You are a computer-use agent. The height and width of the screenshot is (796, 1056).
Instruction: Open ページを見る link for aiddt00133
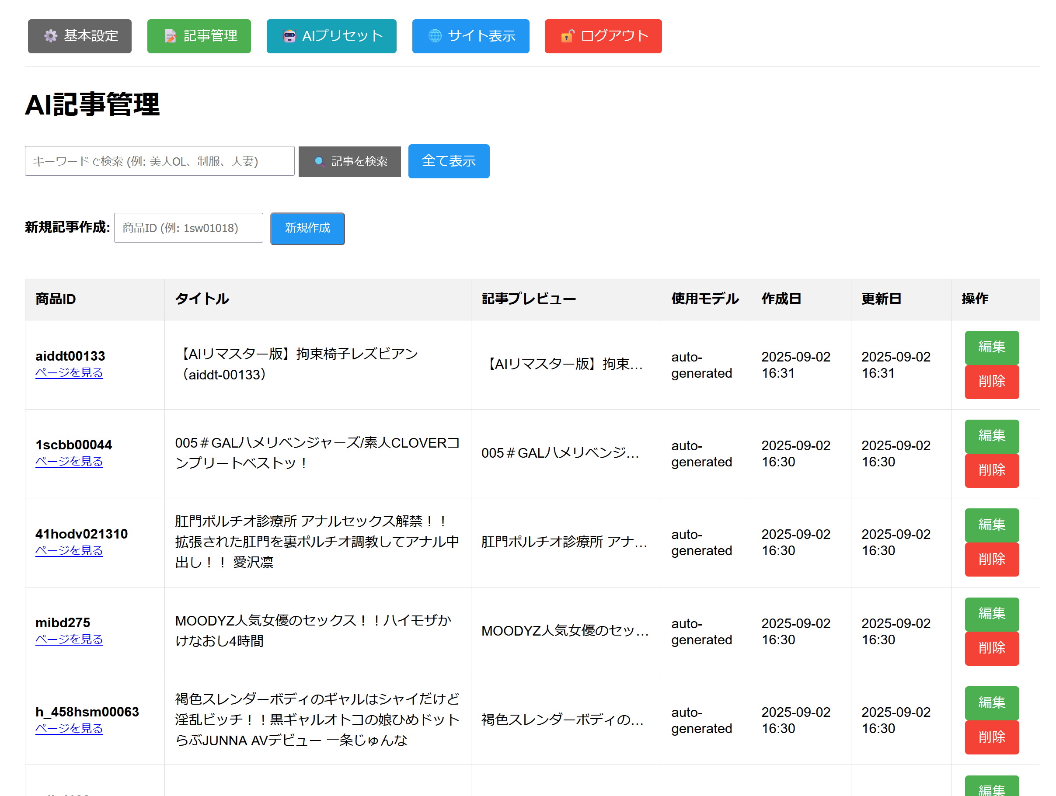[x=69, y=373]
